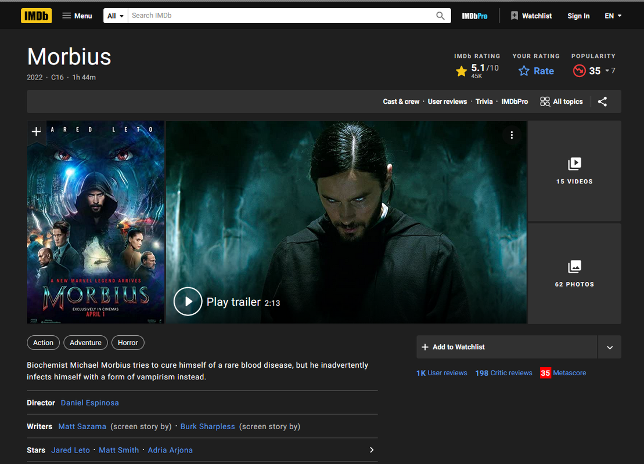Image resolution: width=644 pixels, height=464 pixels.
Task: Click Add to Watchlist button
Action: pyautogui.click(x=507, y=347)
